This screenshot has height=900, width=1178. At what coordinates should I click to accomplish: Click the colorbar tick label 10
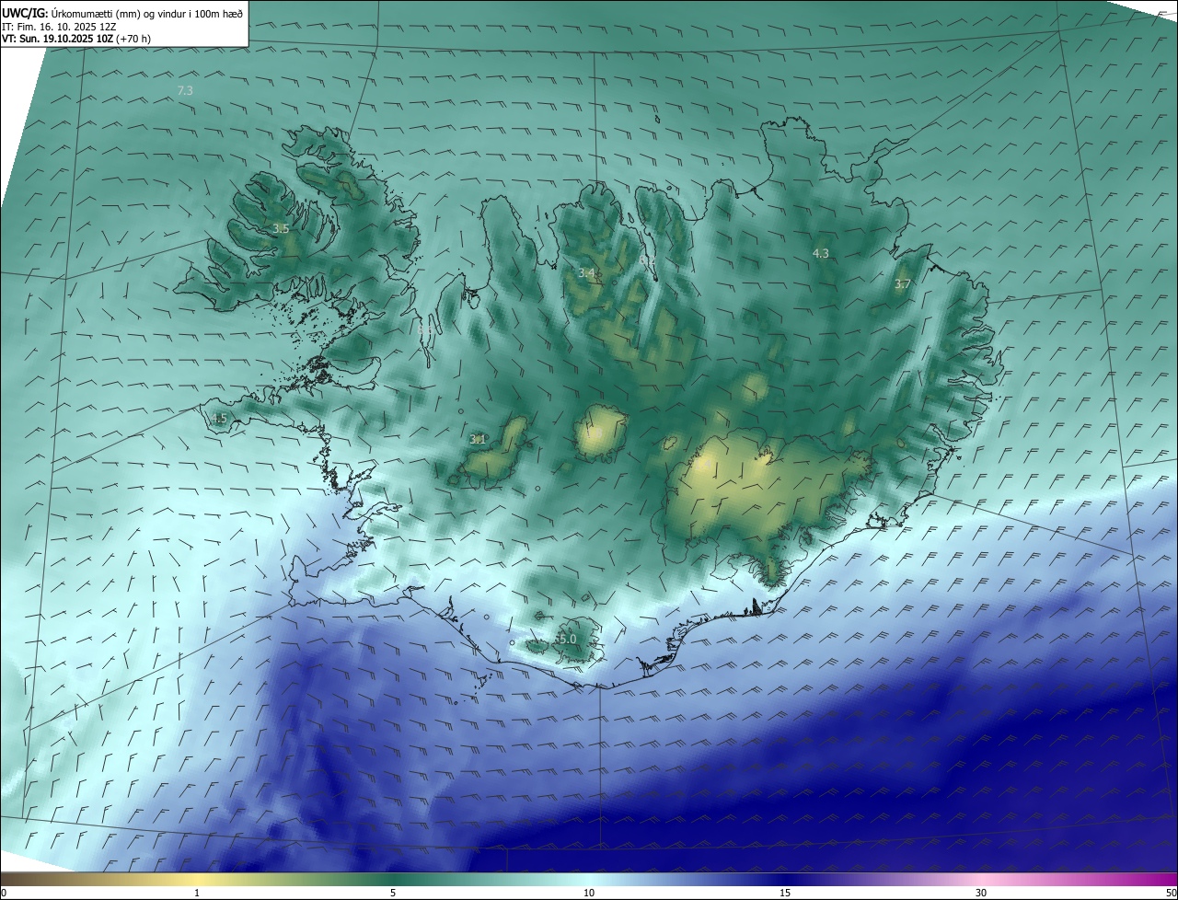[x=589, y=893]
